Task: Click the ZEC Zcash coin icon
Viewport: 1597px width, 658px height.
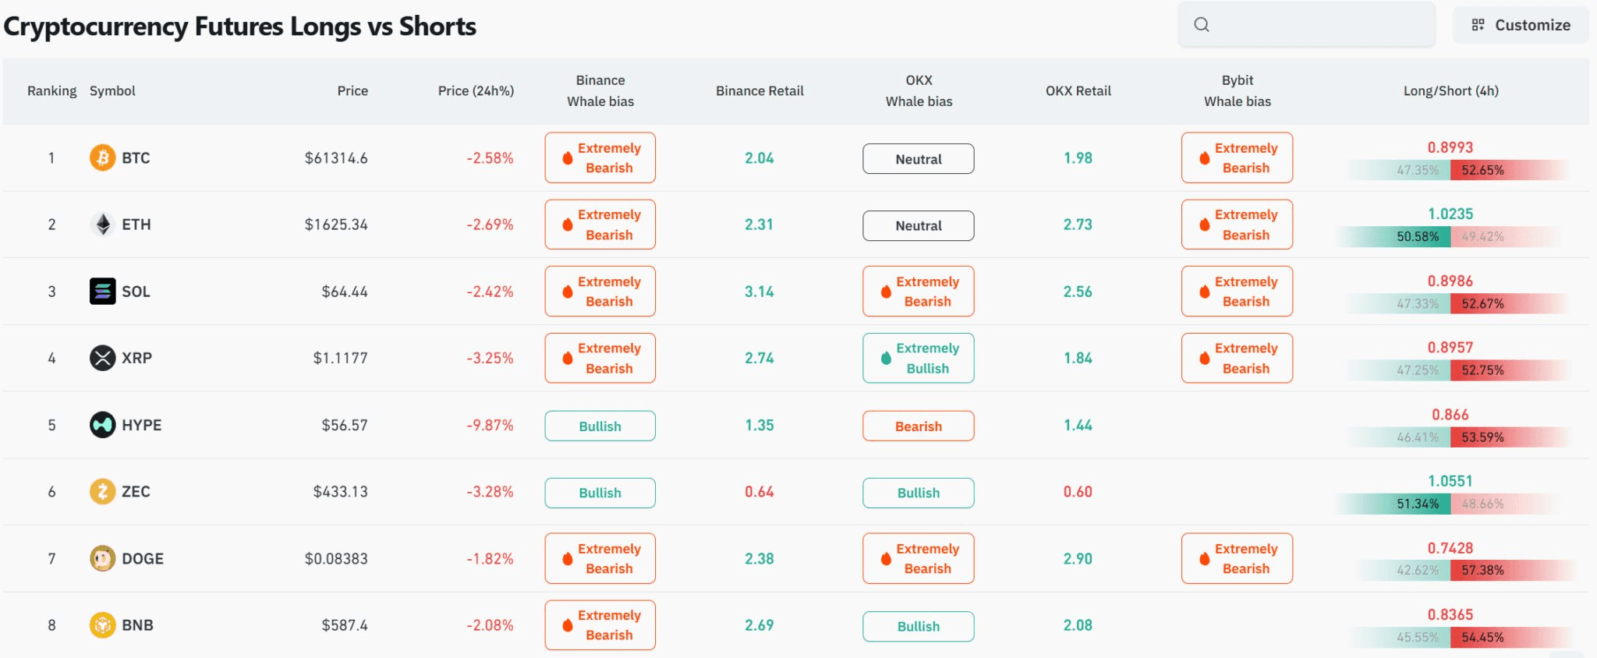Action: [x=102, y=491]
